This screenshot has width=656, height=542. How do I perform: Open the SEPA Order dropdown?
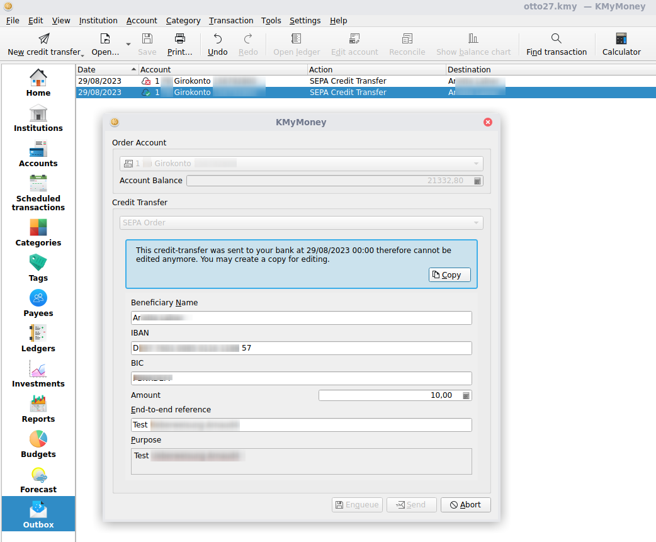(476, 222)
